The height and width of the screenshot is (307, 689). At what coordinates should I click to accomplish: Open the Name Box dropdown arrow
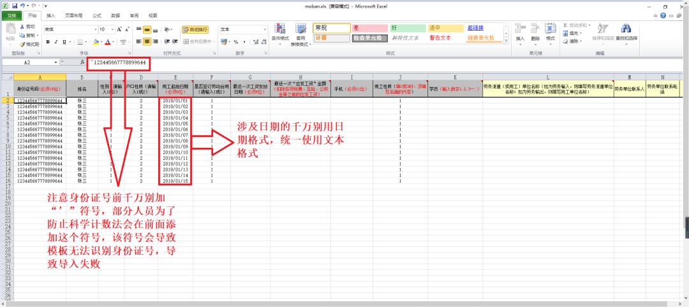(56, 62)
